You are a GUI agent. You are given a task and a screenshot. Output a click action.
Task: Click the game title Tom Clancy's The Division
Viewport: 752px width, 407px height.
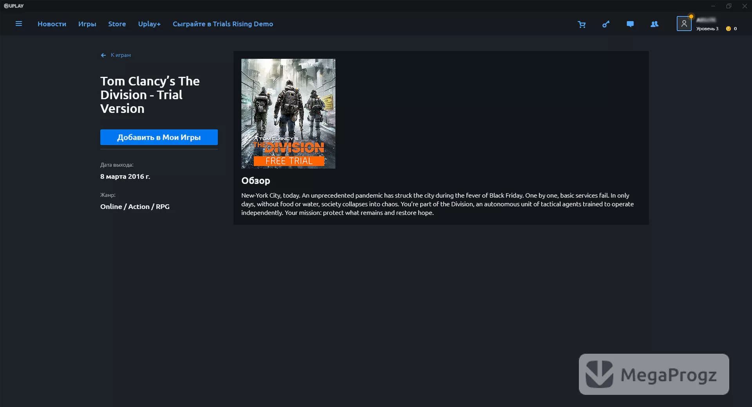tap(150, 95)
